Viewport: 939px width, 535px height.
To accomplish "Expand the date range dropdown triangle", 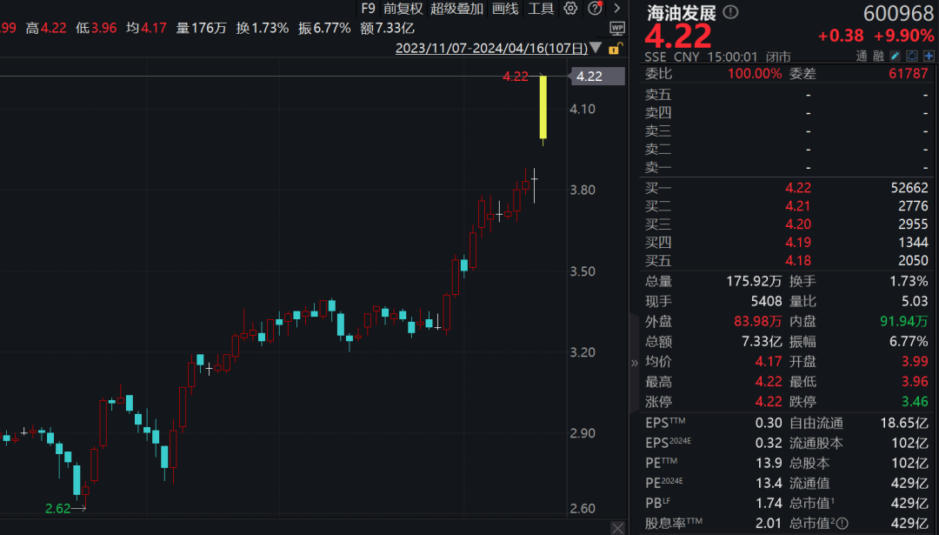I will click(596, 47).
